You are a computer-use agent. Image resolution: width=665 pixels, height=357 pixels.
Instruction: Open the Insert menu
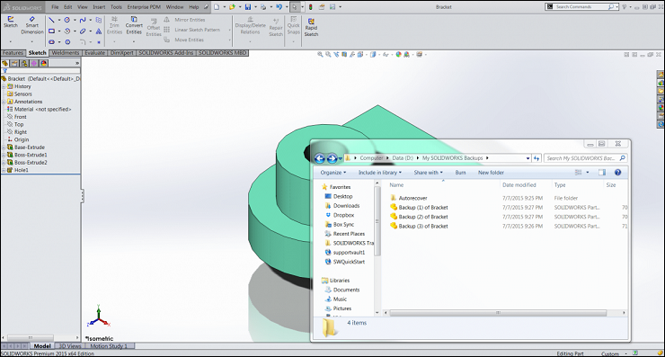coord(99,7)
